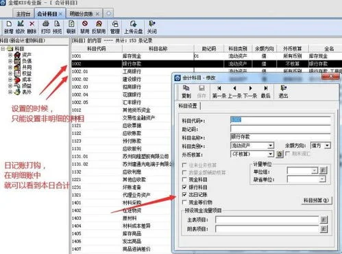The width and height of the screenshot is (342, 254).
Task: Click the 保存 (save) icon in dialog
Action: tap(201, 91)
